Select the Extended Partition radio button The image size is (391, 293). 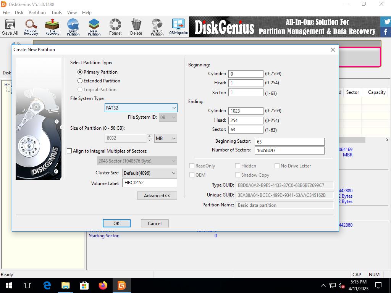pos(80,81)
